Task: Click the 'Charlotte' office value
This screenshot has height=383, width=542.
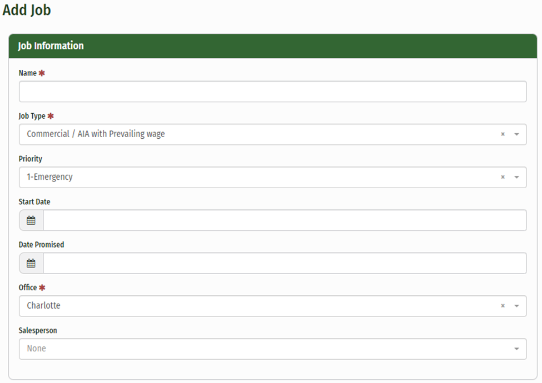Action: pos(43,306)
